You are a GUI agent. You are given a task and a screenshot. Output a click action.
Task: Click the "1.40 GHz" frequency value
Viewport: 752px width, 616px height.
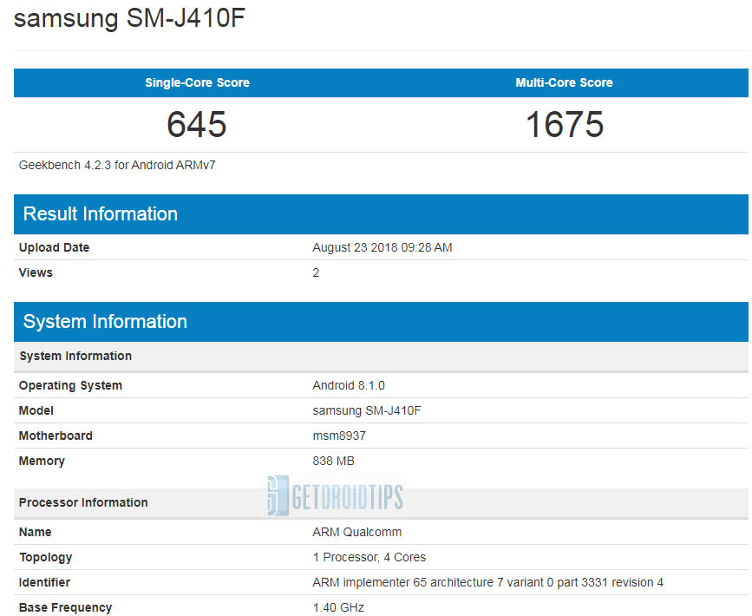(x=338, y=607)
